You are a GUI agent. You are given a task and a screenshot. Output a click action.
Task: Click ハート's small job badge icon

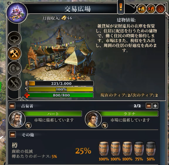28,125
